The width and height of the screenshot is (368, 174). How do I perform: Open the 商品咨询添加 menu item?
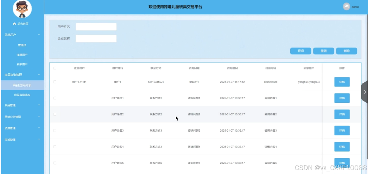[22, 95]
